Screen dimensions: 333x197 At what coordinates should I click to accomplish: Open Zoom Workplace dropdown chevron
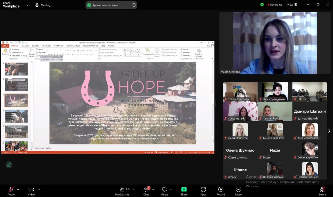(27, 5)
